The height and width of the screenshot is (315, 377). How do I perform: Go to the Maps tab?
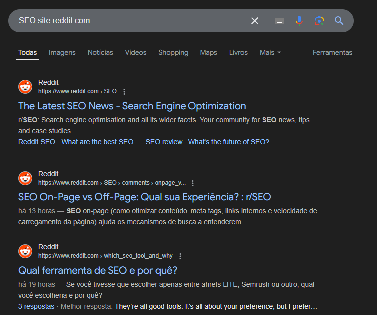pyautogui.click(x=208, y=53)
